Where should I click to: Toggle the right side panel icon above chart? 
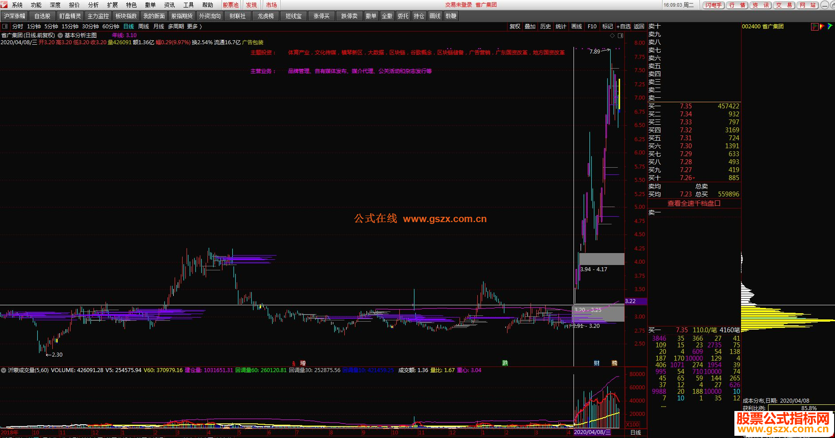[620, 35]
